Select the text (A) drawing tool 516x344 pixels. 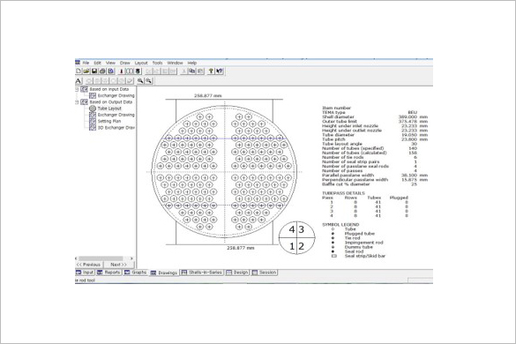78,81
